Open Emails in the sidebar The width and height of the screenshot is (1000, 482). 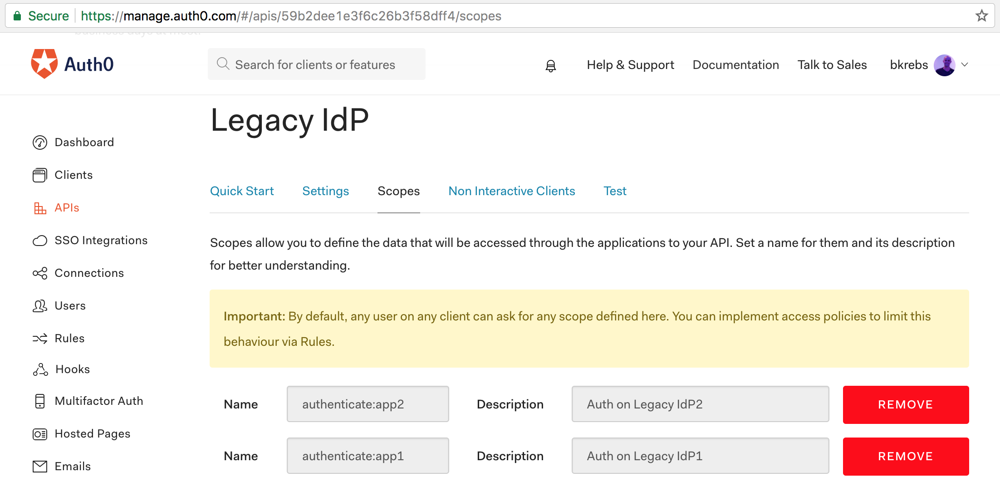pyautogui.click(x=73, y=467)
